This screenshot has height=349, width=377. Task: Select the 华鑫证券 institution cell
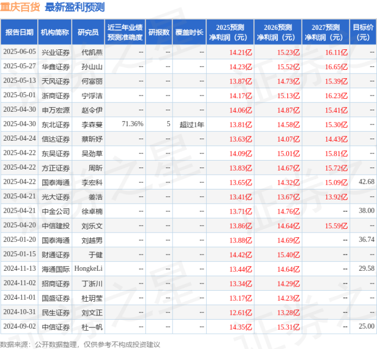[56, 67]
